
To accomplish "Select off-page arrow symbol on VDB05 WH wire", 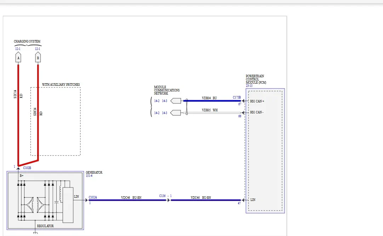I will pyautogui.click(x=176, y=113).
